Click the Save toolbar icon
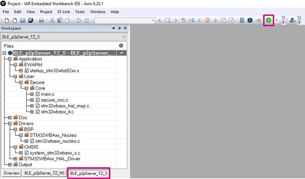Screen dimensions: 305x179 [23, 20]
